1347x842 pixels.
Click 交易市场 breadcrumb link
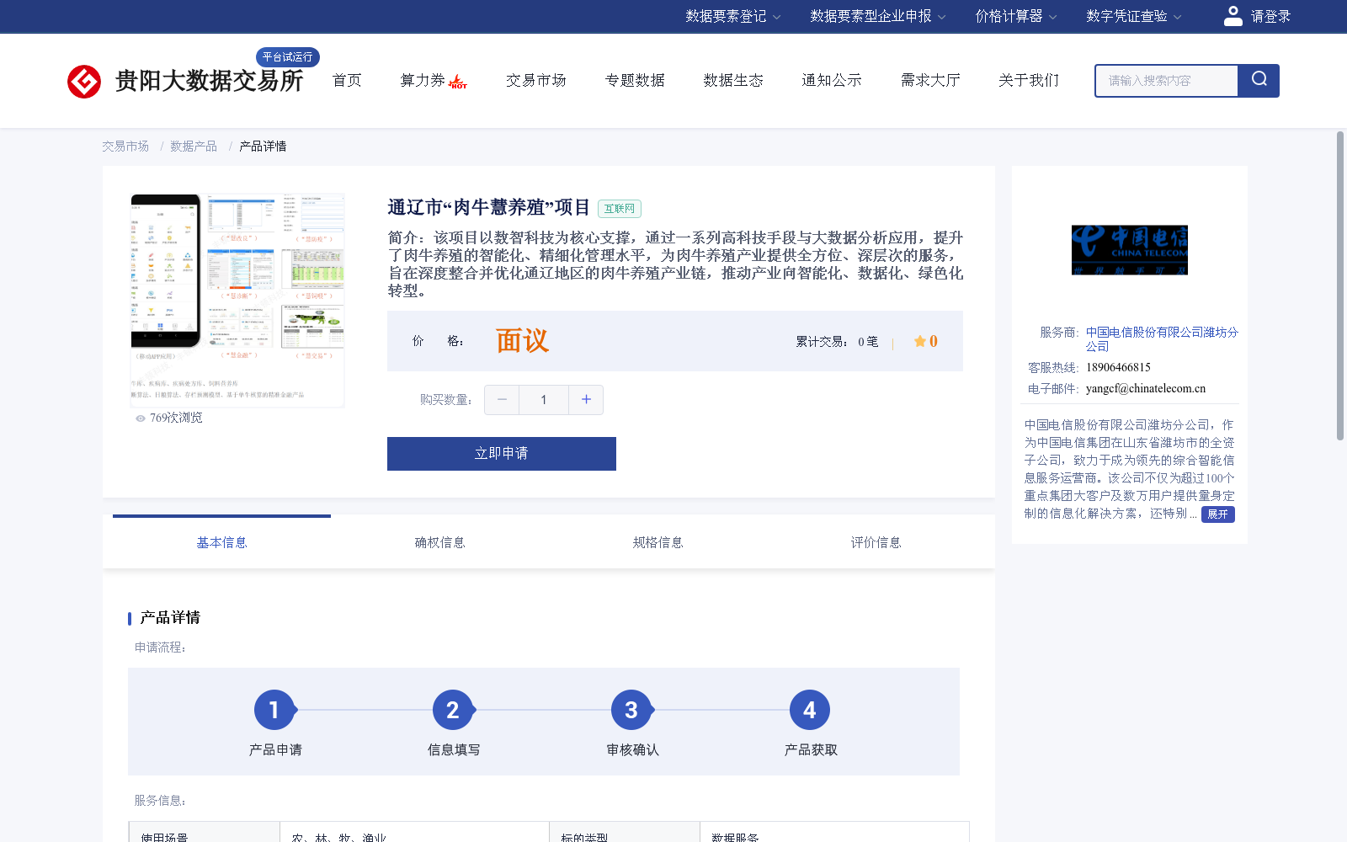[125, 147]
